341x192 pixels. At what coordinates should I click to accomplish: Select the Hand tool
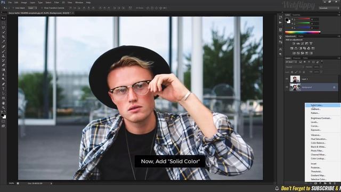(x=3, y=103)
